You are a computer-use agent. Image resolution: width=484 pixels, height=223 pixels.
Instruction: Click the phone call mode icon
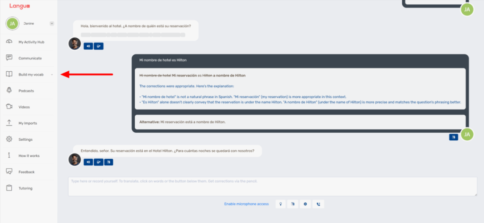coord(318,204)
